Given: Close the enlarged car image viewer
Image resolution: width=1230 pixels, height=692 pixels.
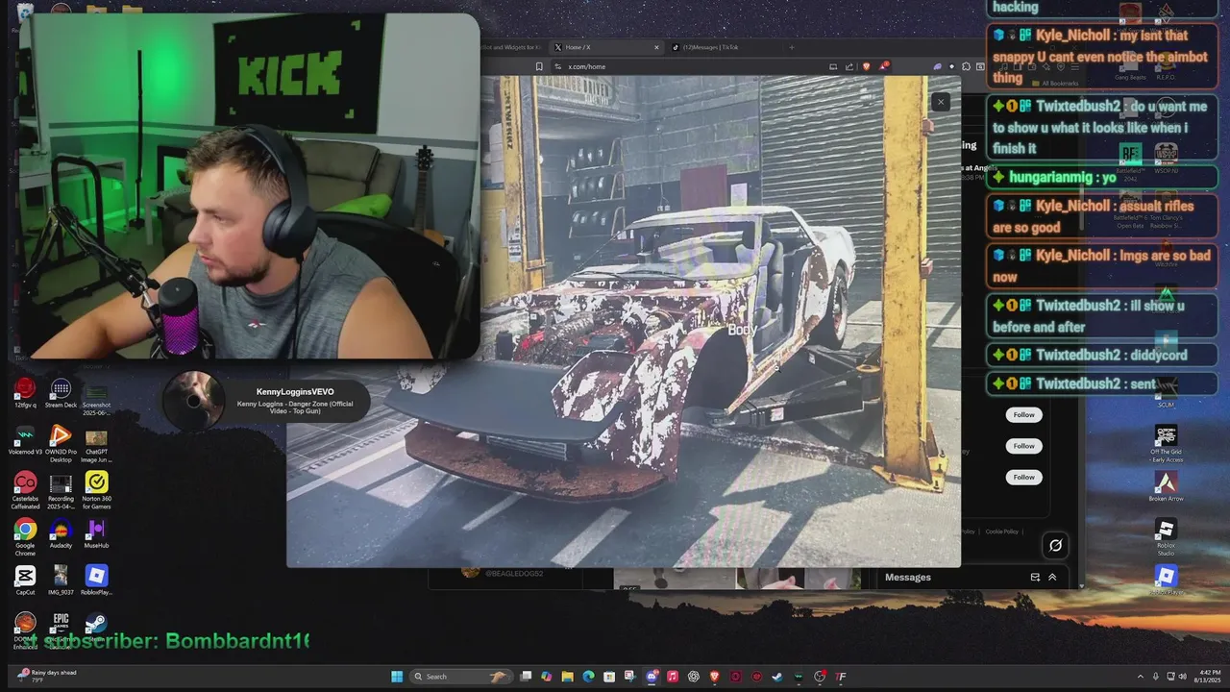Looking at the screenshot, I should 941,102.
